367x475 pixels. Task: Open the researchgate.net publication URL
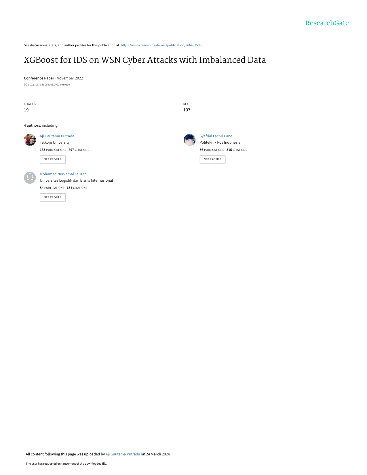coord(161,45)
